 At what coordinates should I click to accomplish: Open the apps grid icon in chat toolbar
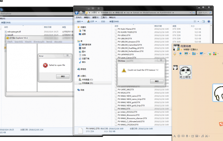(215, 53)
